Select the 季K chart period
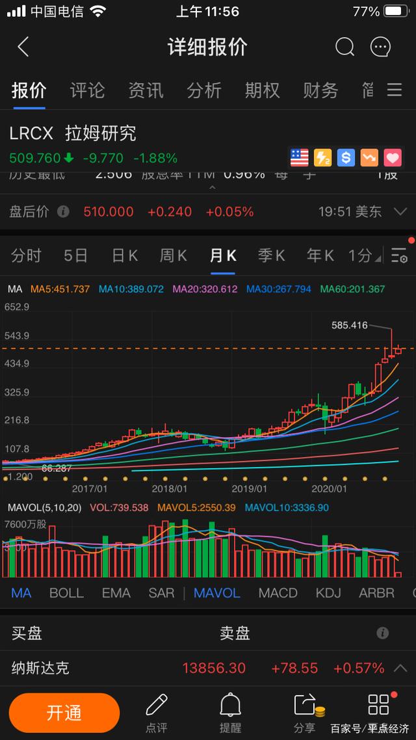416x740 pixels. [x=271, y=256]
